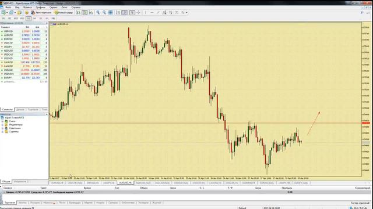The height and width of the screenshot is (209, 373).
Task: Click the Zoom Out magnifier icon
Action: pos(104,13)
